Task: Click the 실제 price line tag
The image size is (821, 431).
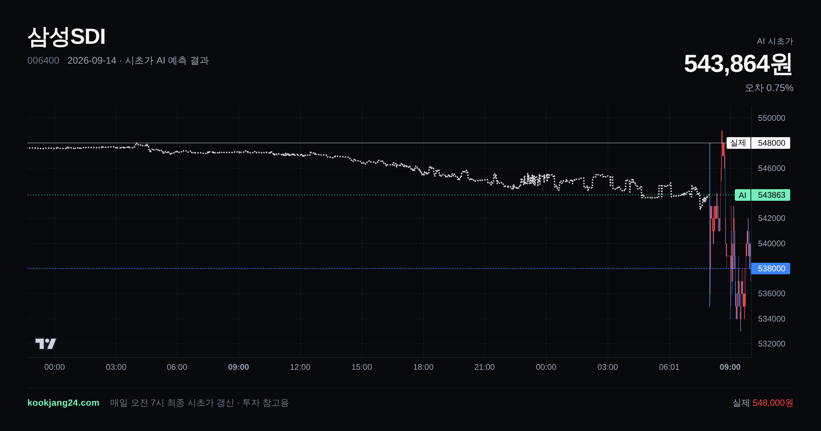Action: (x=739, y=143)
